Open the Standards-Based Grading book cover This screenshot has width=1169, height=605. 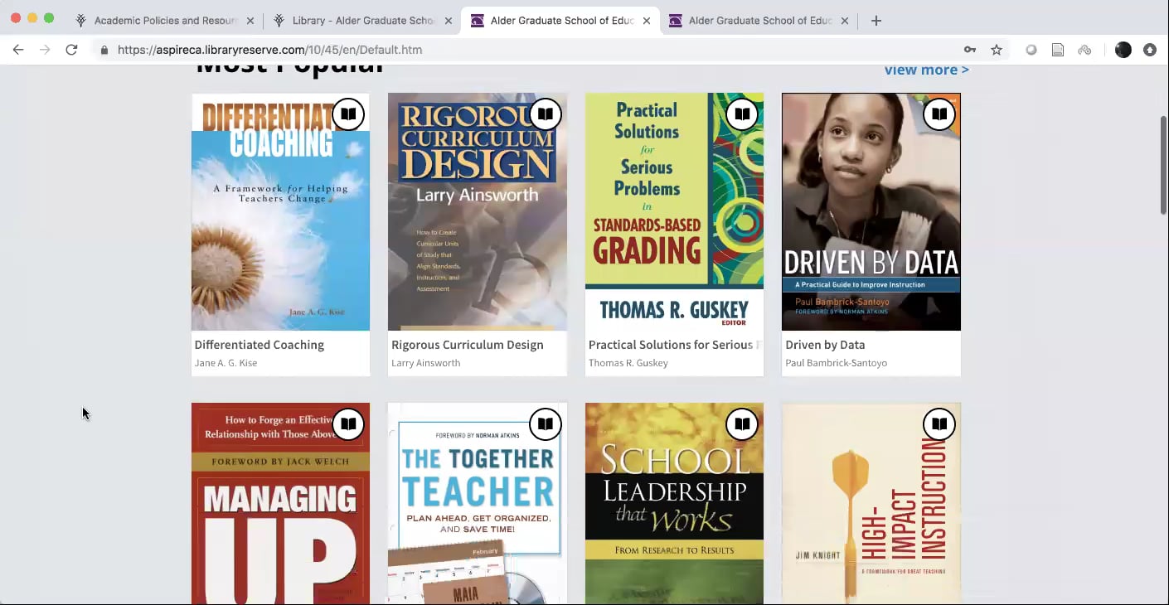click(674, 212)
